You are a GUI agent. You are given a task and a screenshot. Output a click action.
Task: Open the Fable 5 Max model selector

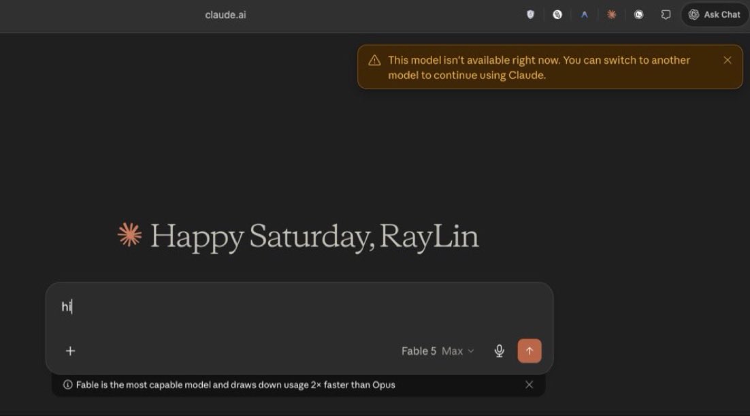[x=438, y=351]
